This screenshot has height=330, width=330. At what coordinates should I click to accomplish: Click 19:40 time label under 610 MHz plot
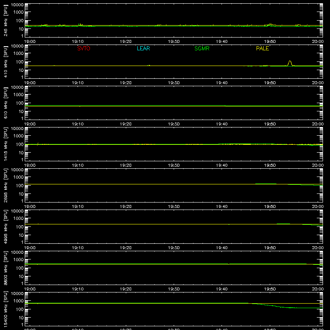click(x=222, y=124)
